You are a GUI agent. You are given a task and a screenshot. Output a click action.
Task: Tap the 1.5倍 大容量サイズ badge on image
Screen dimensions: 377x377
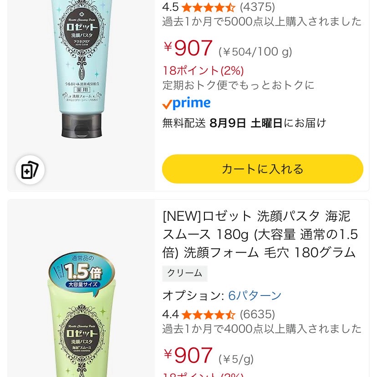coord(82,273)
